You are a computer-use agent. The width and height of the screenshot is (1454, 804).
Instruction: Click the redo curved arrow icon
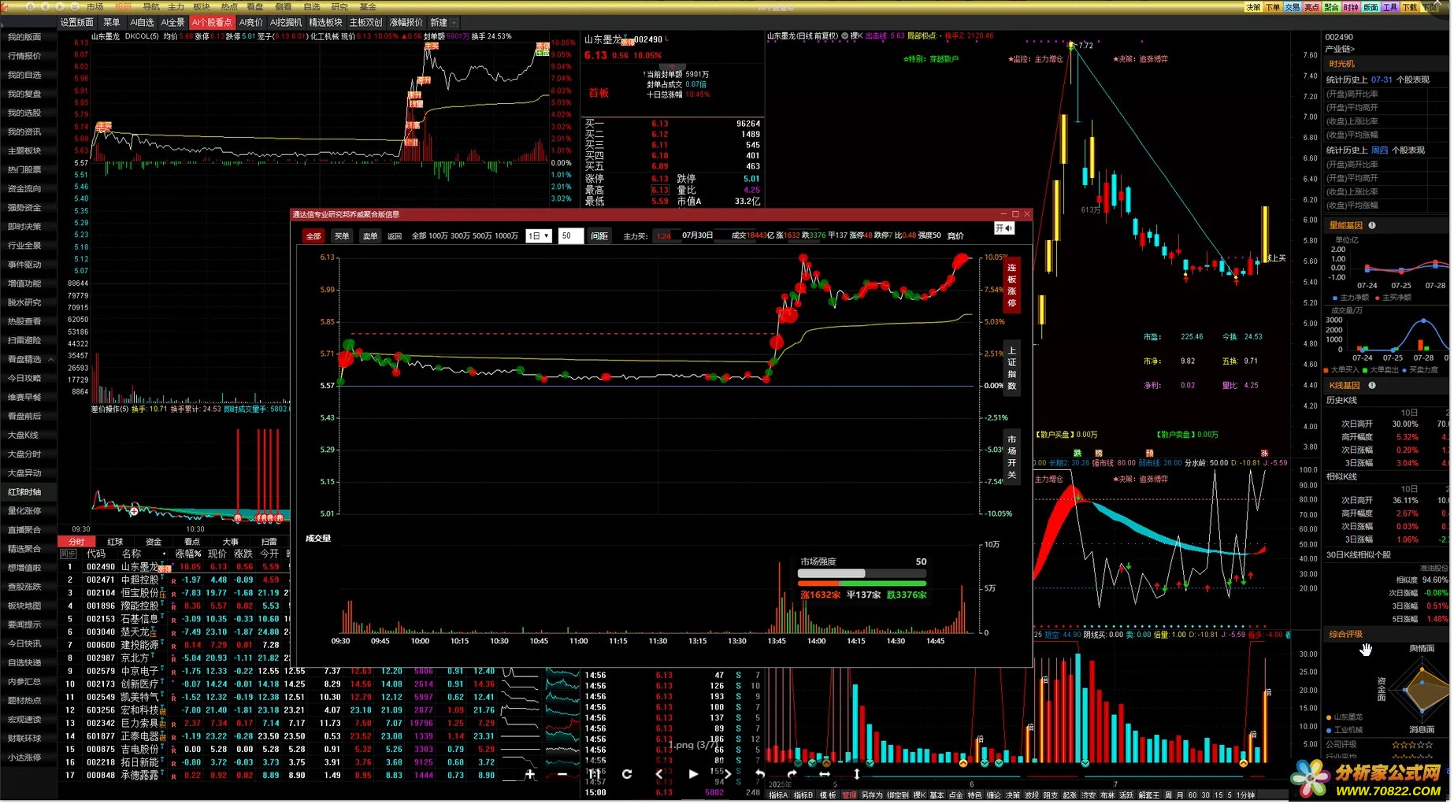pos(793,776)
